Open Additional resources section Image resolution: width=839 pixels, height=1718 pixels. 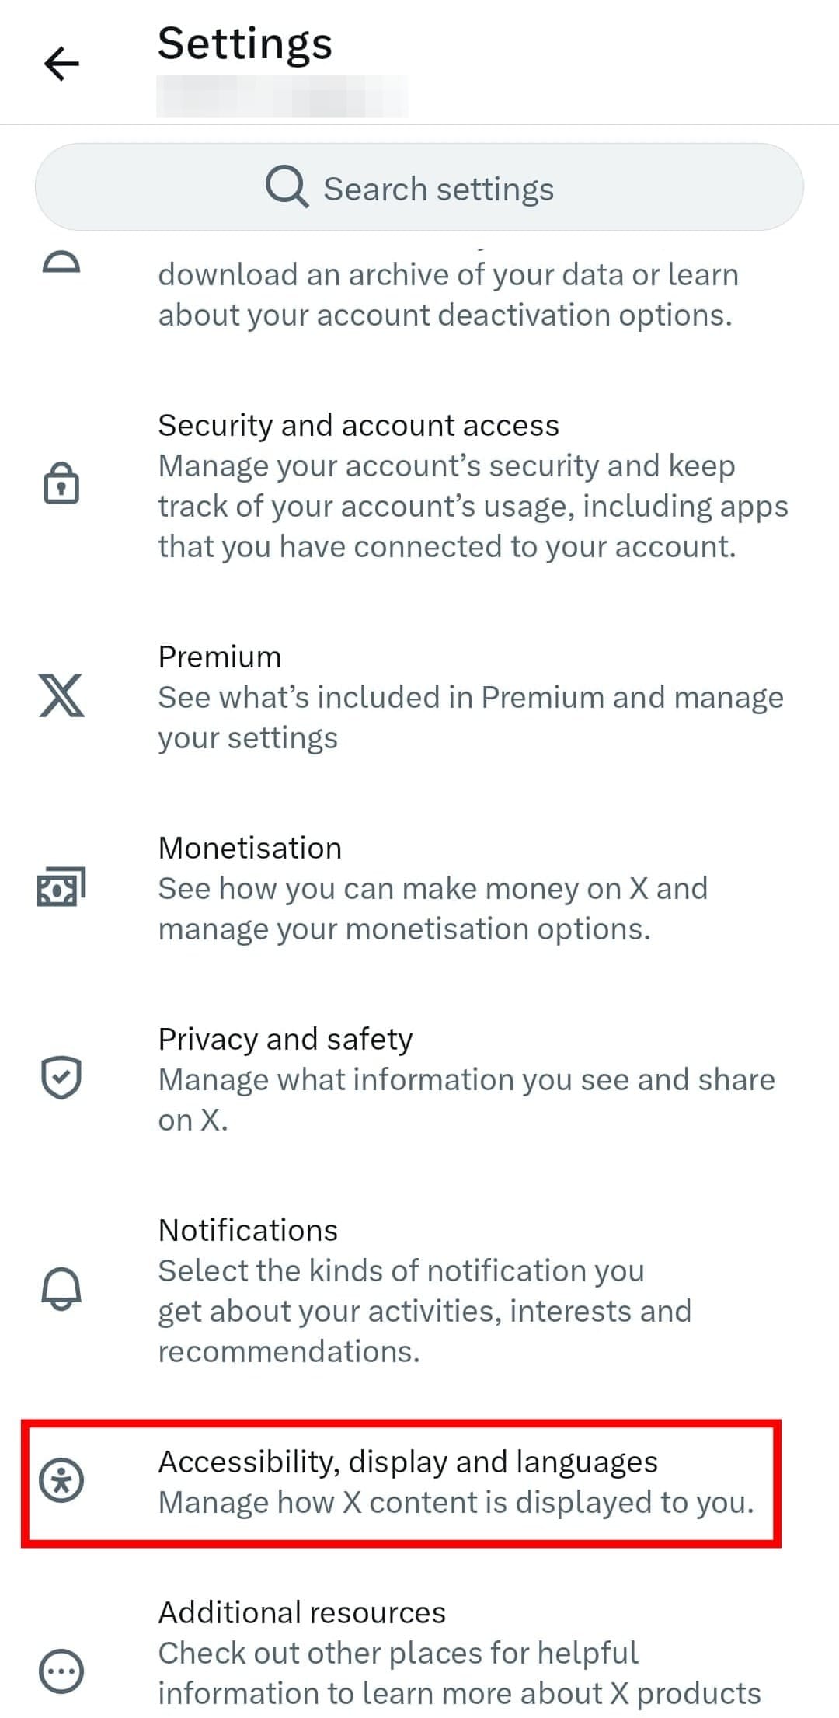click(301, 1612)
